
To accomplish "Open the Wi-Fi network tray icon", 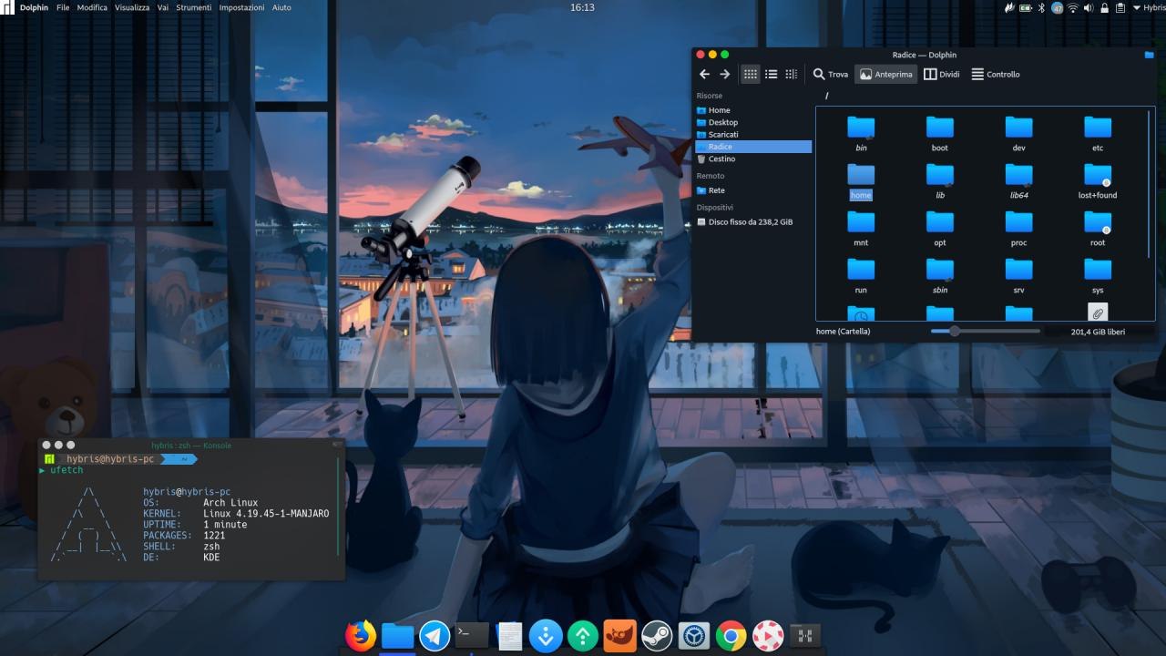I will coord(1073,7).
